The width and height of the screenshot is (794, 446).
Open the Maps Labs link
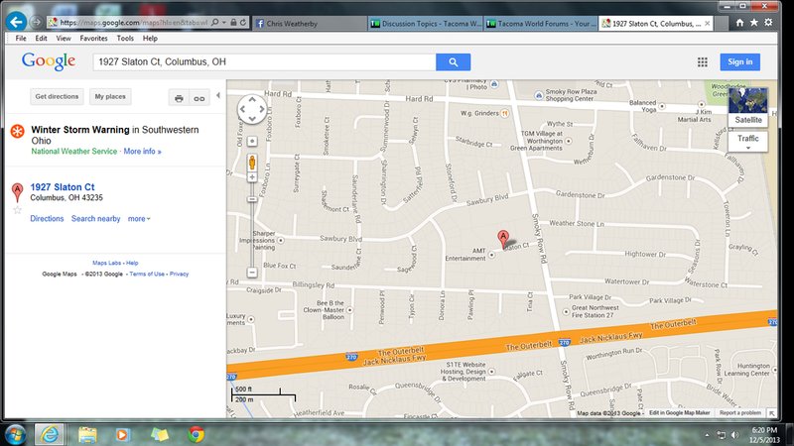(x=107, y=263)
